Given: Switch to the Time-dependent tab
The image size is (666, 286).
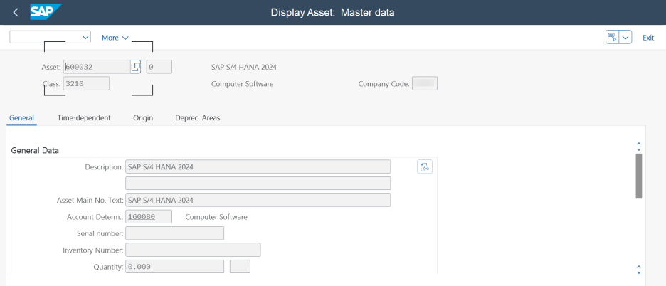Looking at the screenshot, I should click(x=84, y=117).
